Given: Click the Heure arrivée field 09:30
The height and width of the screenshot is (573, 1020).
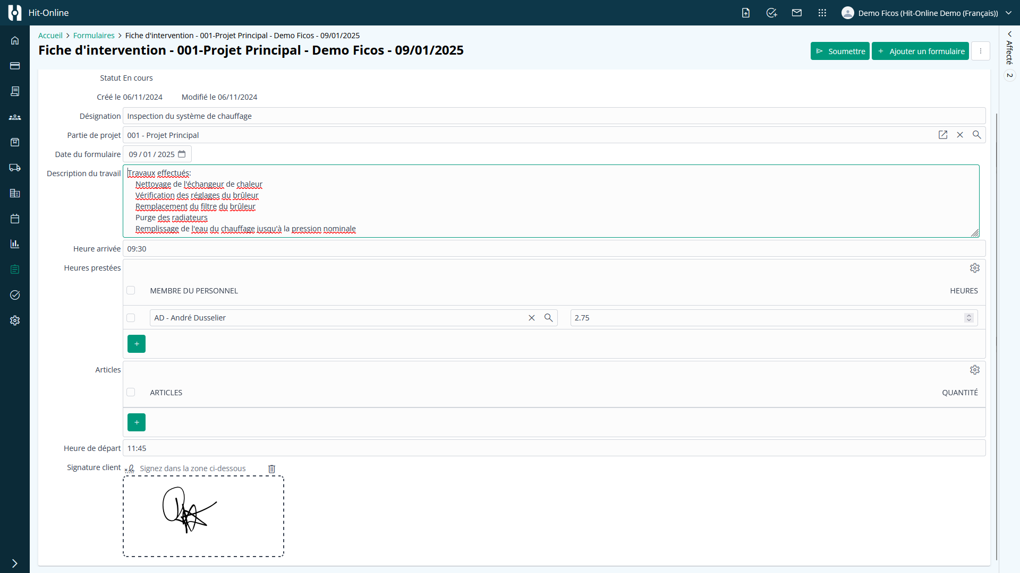Looking at the screenshot, I should (x=554, y=249).
